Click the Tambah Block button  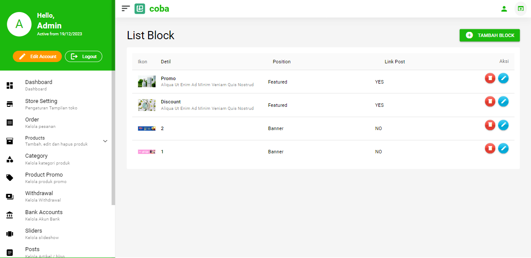pos(490,35)
